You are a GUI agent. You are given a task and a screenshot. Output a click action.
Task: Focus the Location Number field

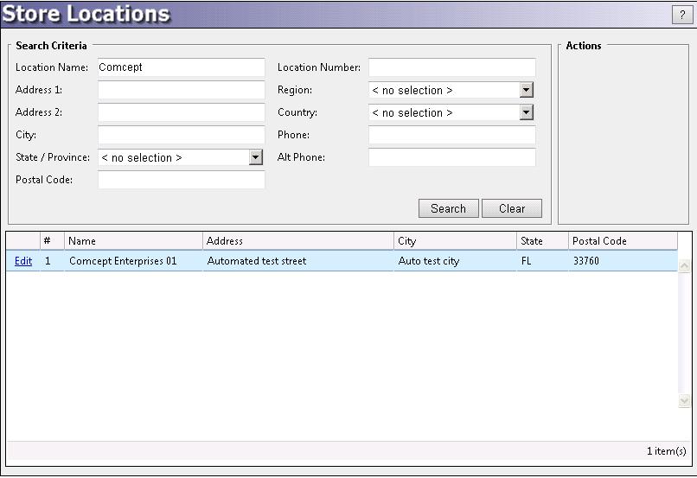(451, 67)
